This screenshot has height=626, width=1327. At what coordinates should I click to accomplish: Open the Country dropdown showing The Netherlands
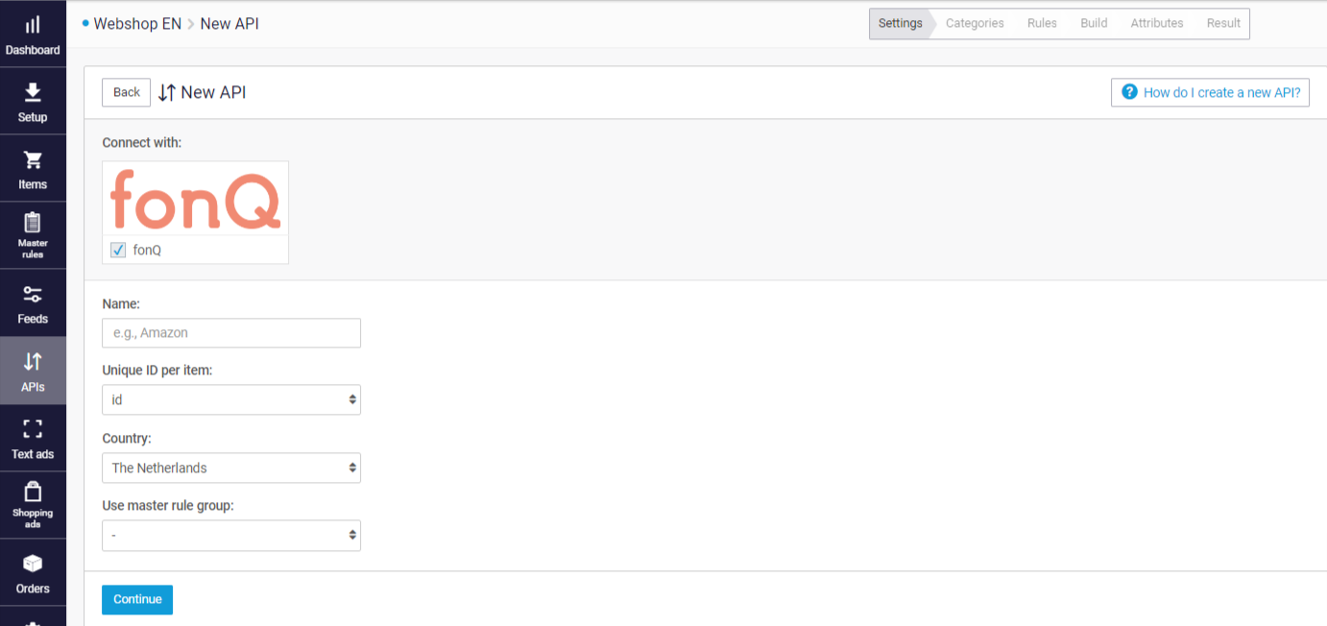click(x=231, y=468)
